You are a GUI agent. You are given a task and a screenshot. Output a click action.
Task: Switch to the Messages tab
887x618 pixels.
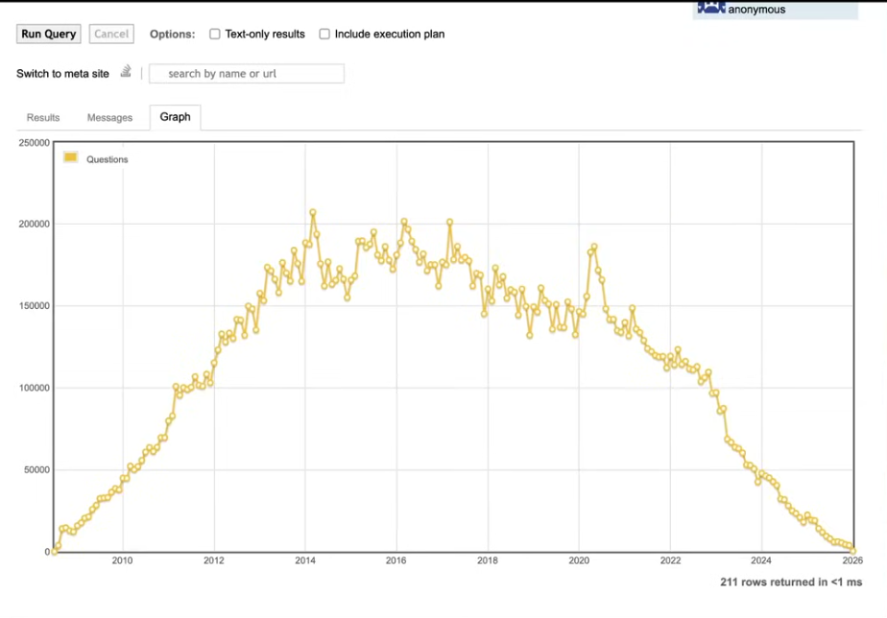[109, 117]
